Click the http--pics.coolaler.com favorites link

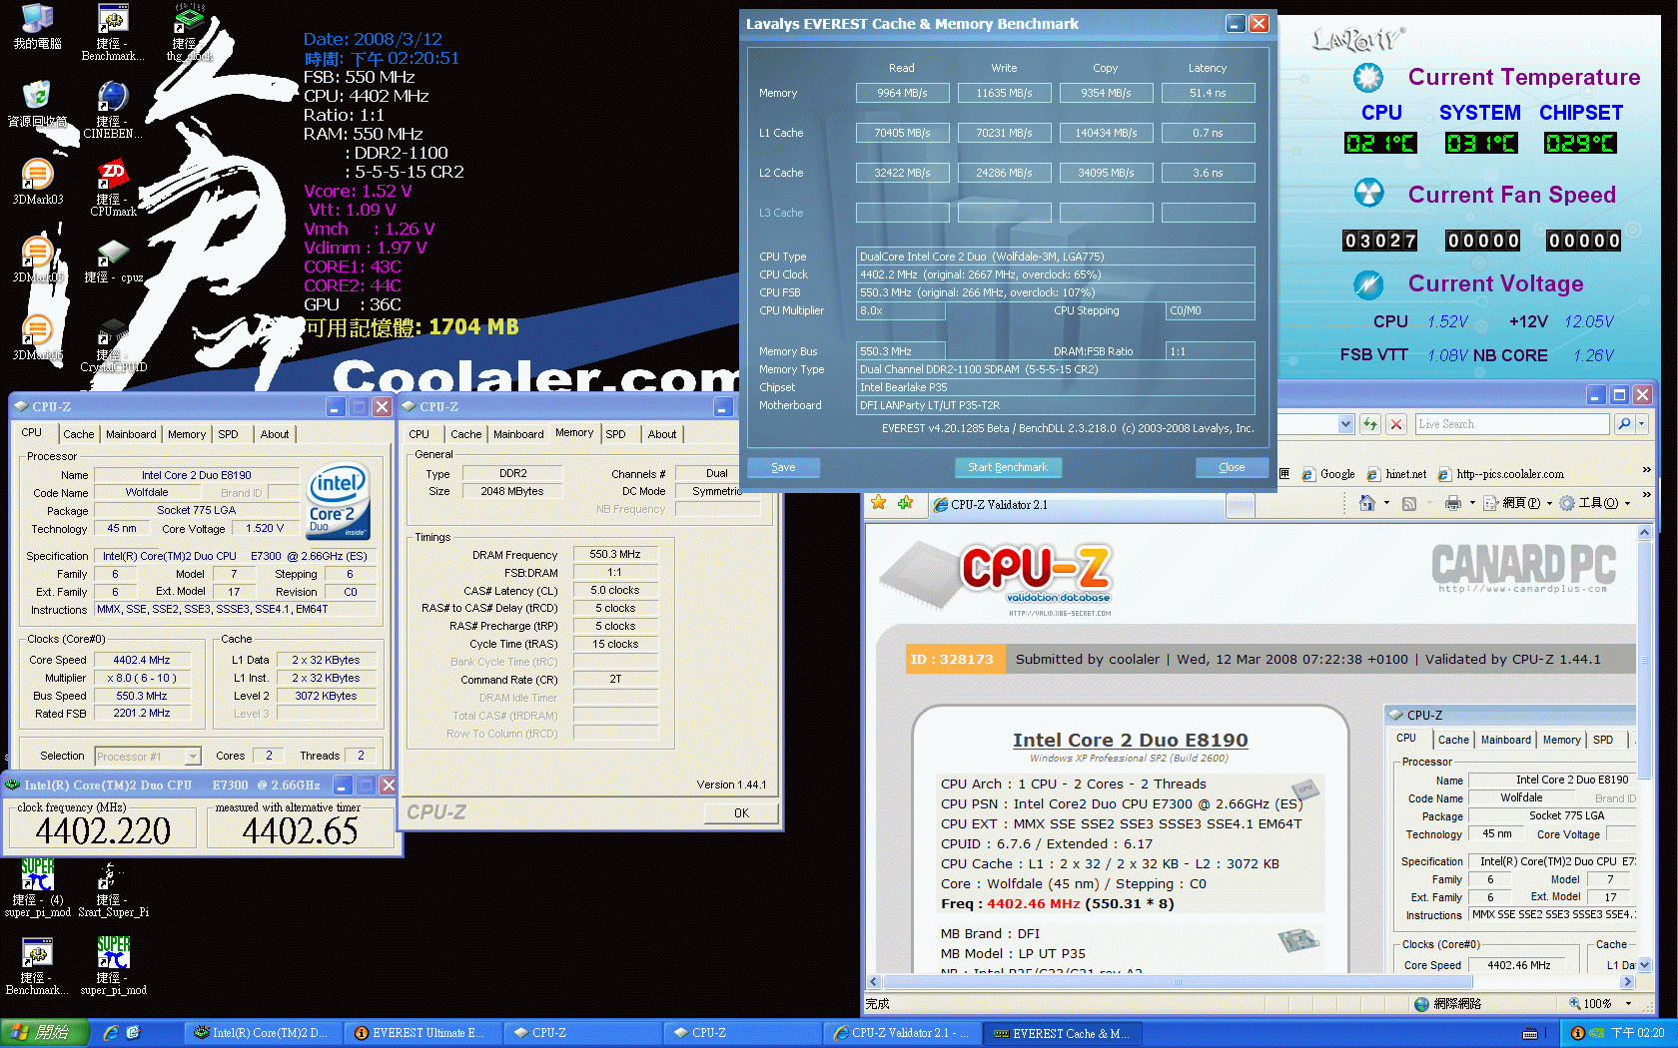[1501, 474]
